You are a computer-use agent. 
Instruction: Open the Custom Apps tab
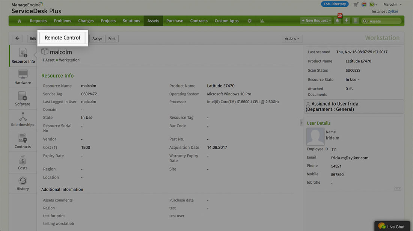point(226,21)
